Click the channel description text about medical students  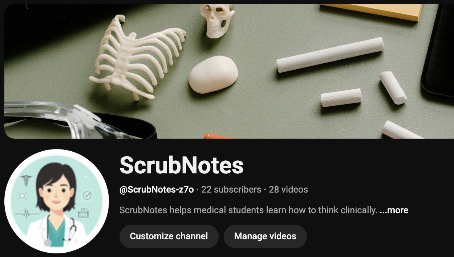pyautogui.click(x=248, y=210)
